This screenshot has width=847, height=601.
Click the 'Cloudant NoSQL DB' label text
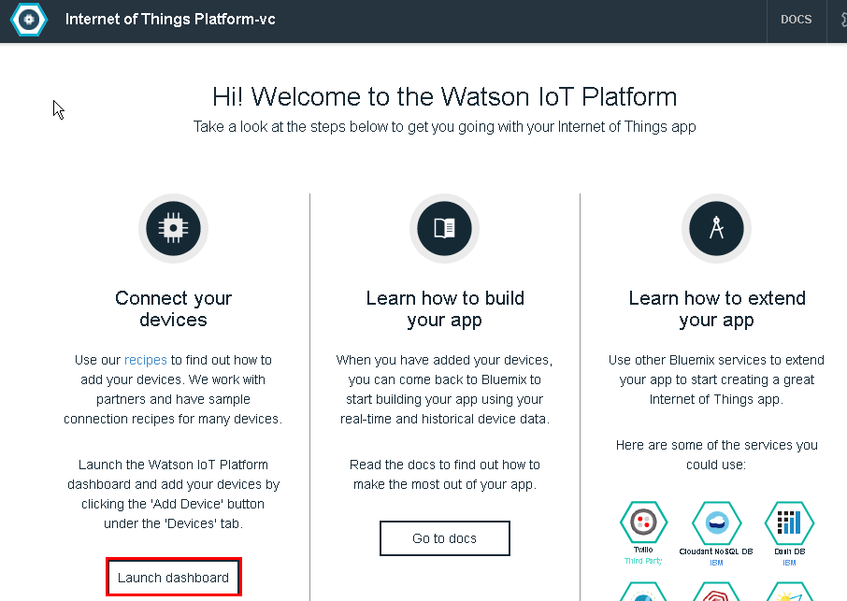[x=716, y=551]
